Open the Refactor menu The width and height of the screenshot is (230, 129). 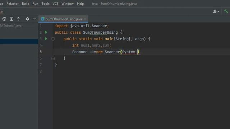(13, 4)
